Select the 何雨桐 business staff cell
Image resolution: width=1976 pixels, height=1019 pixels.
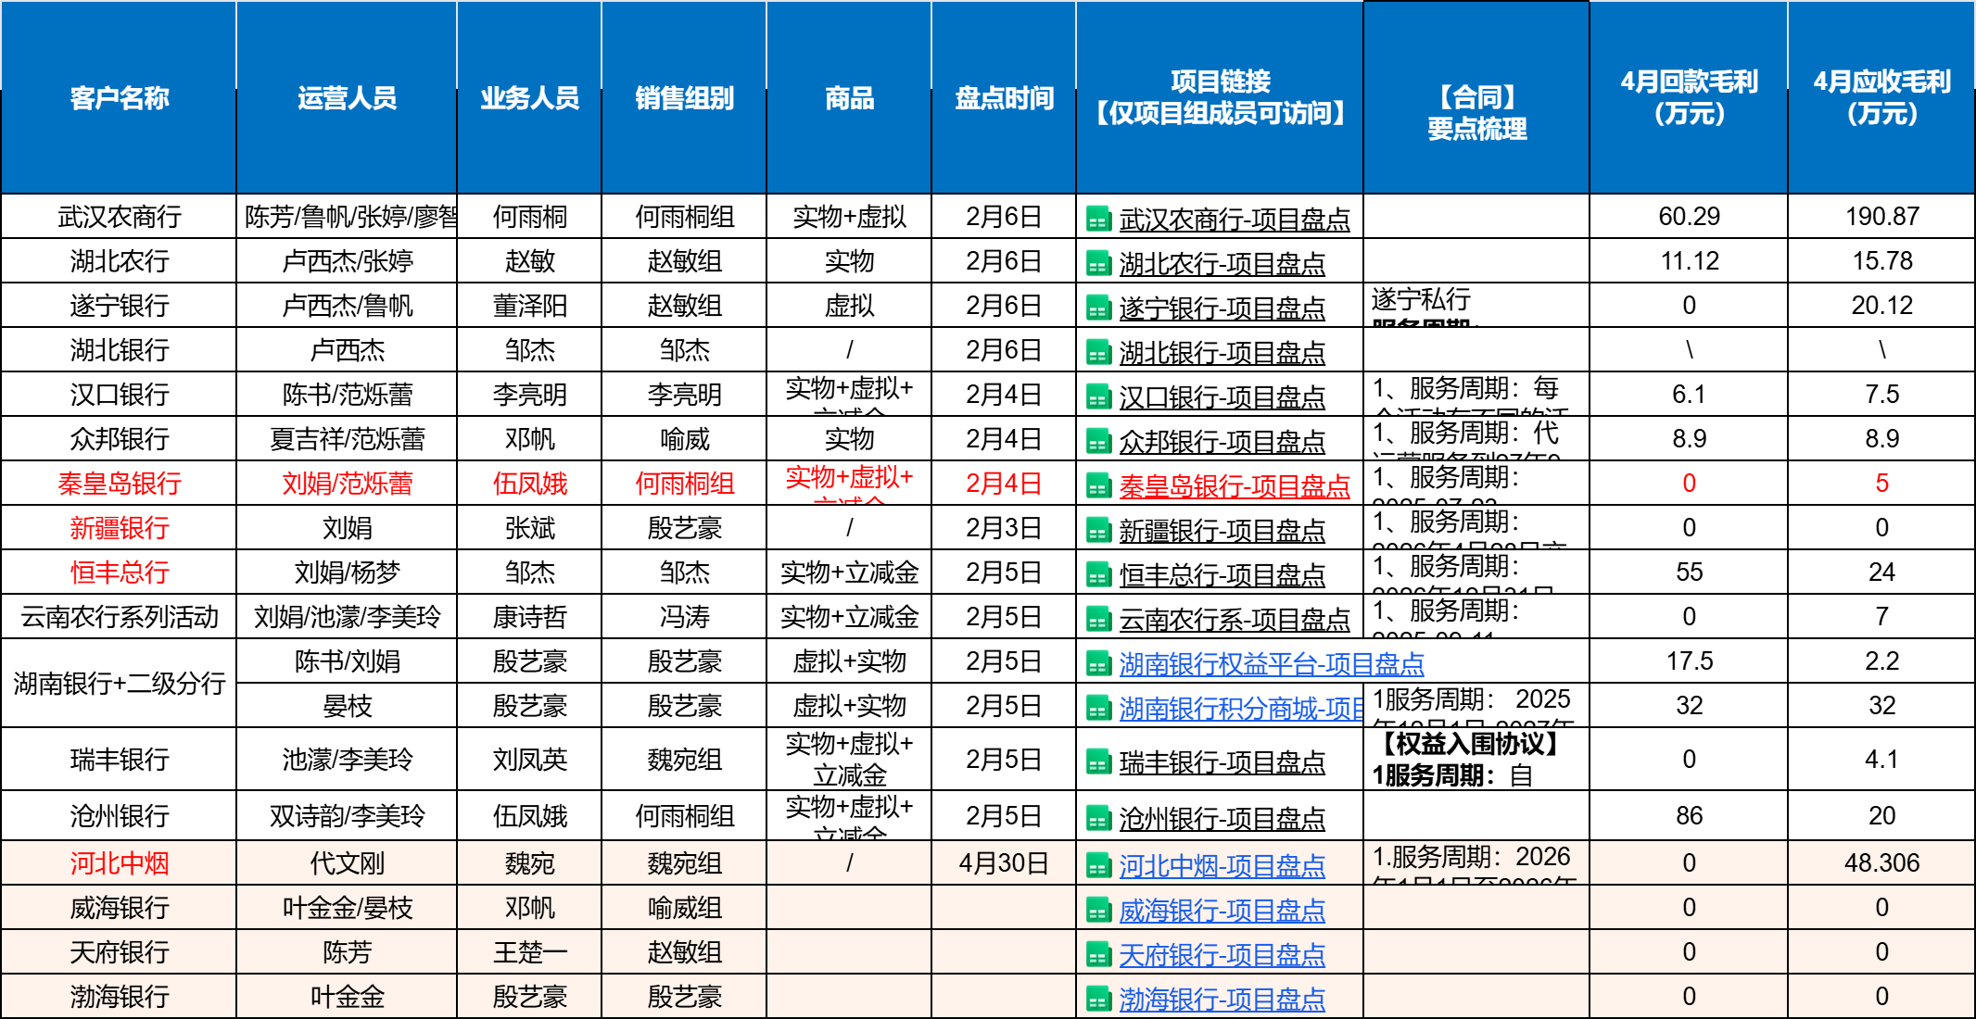(529, 217)
